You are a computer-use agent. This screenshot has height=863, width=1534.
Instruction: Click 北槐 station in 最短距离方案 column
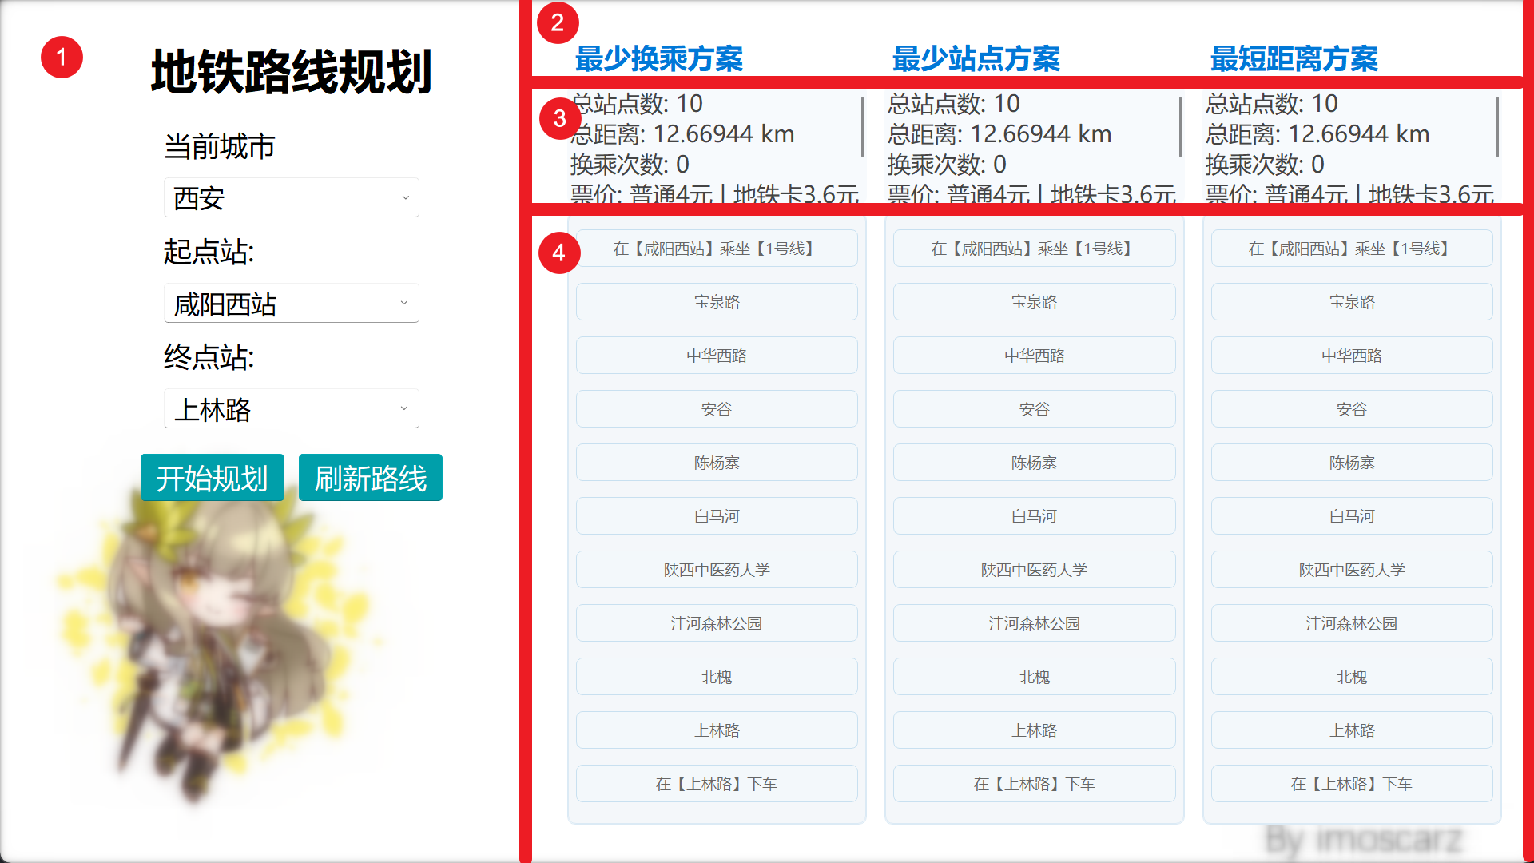[x=1351, y=677]
